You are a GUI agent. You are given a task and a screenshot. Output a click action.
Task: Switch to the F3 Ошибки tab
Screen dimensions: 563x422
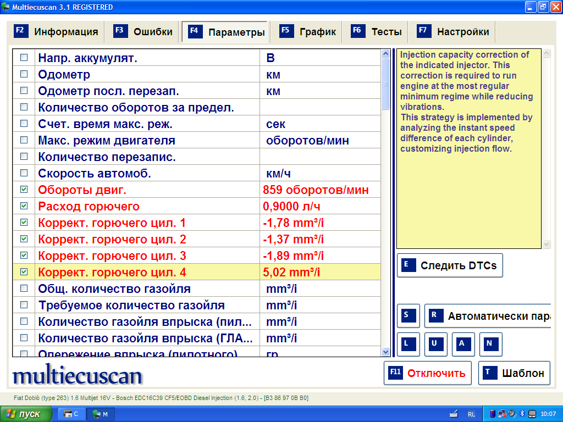coord(142,31)
